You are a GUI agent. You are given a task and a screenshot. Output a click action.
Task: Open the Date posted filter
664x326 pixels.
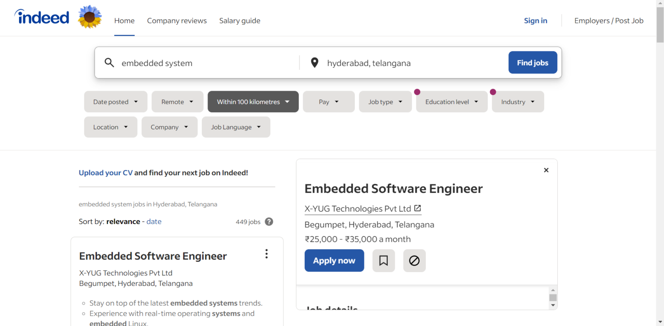[x=115, y=101]
